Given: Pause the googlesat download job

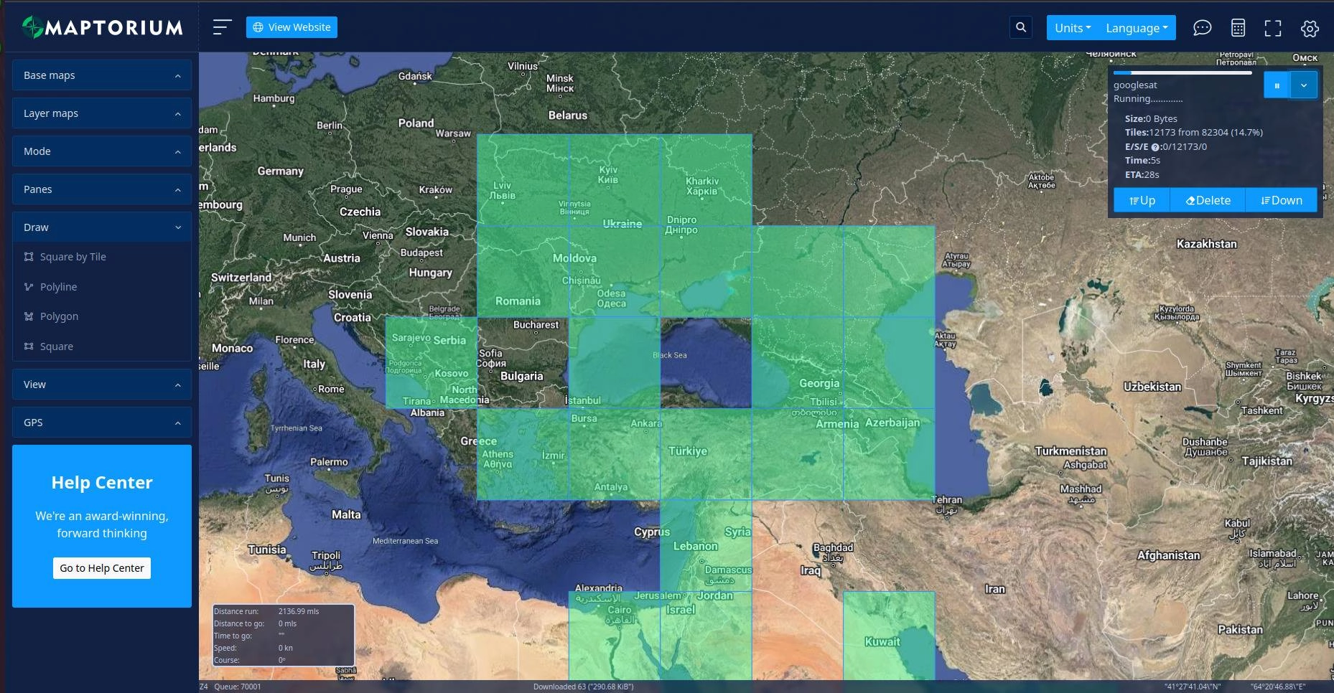Looking at the screenshot, I should (x=1277, y=85).
